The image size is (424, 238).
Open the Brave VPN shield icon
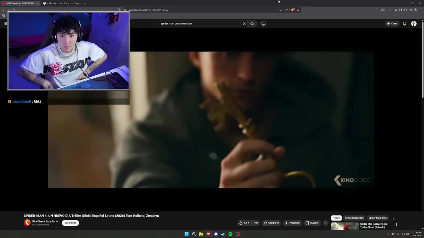tap(416, 10)
